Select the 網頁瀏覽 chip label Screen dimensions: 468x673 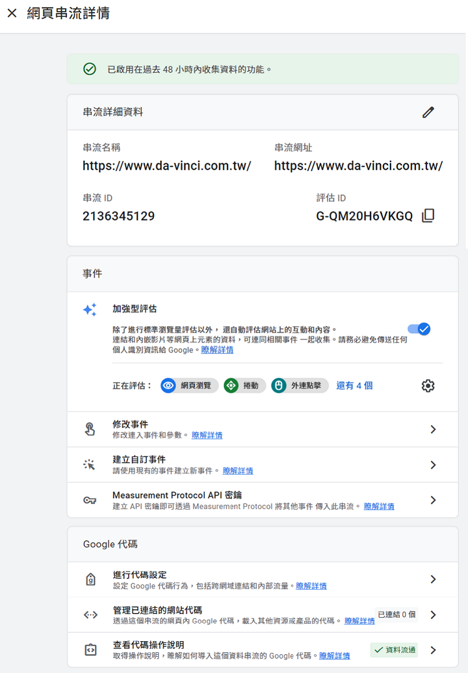point(196,385)
